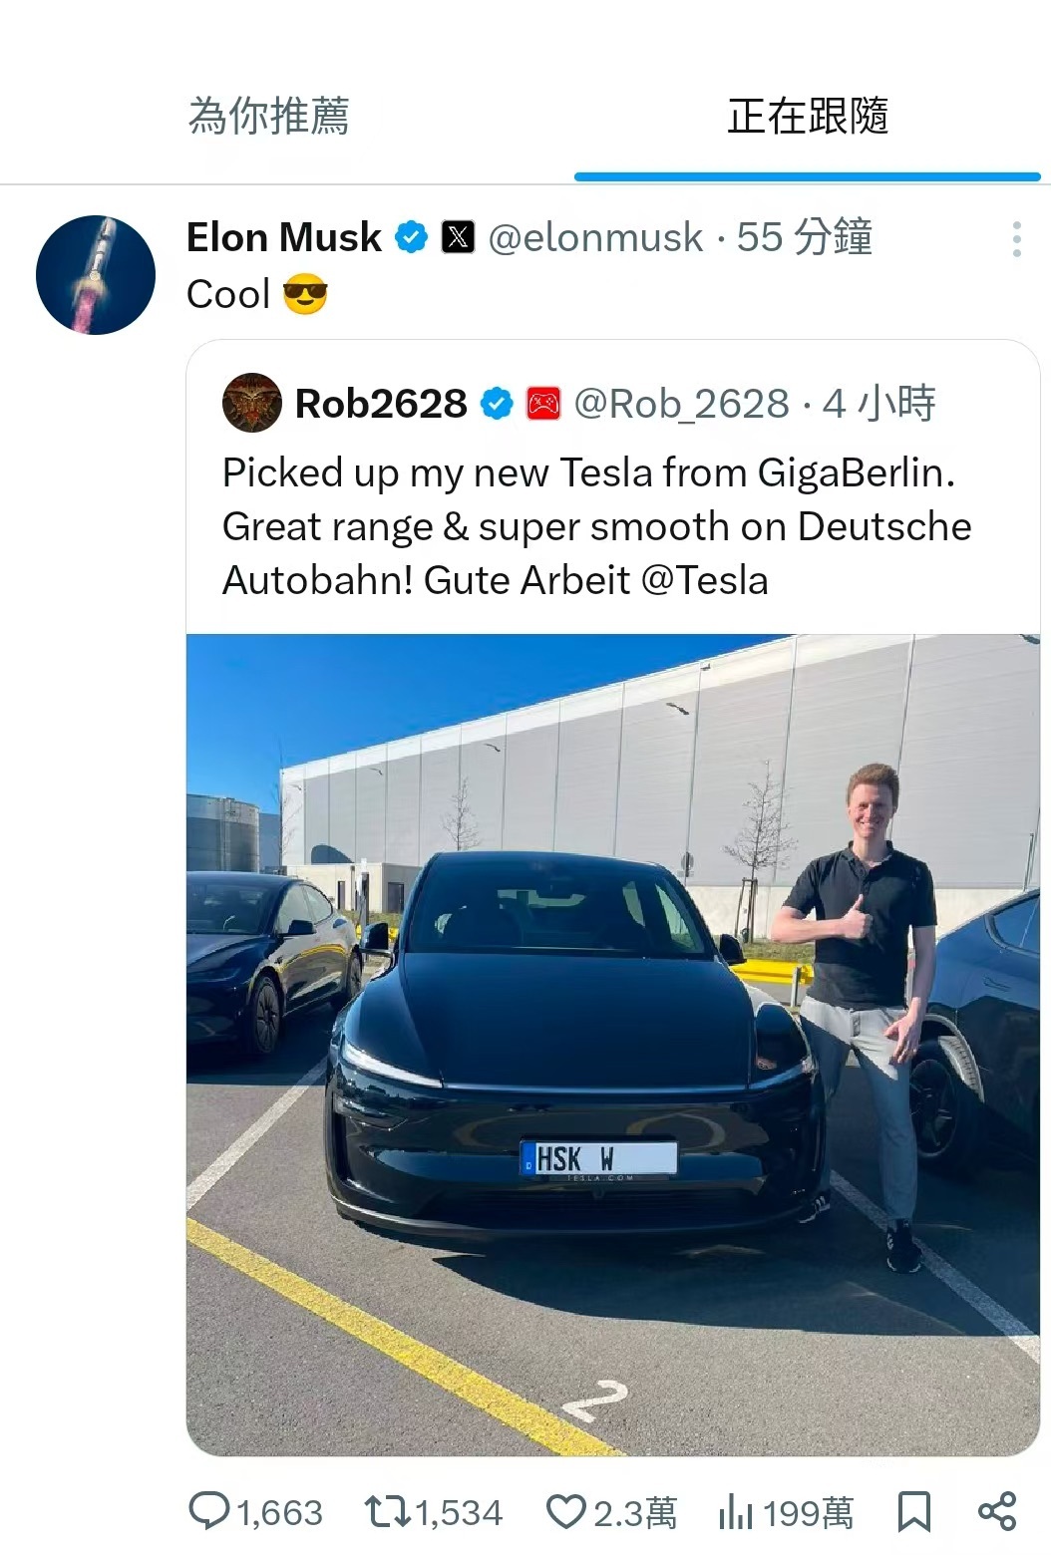The height and width of the screenshot is (1555, 1051).
Task: Open the reply icon showing 1,663 comments
Action: click(209, 1511)
